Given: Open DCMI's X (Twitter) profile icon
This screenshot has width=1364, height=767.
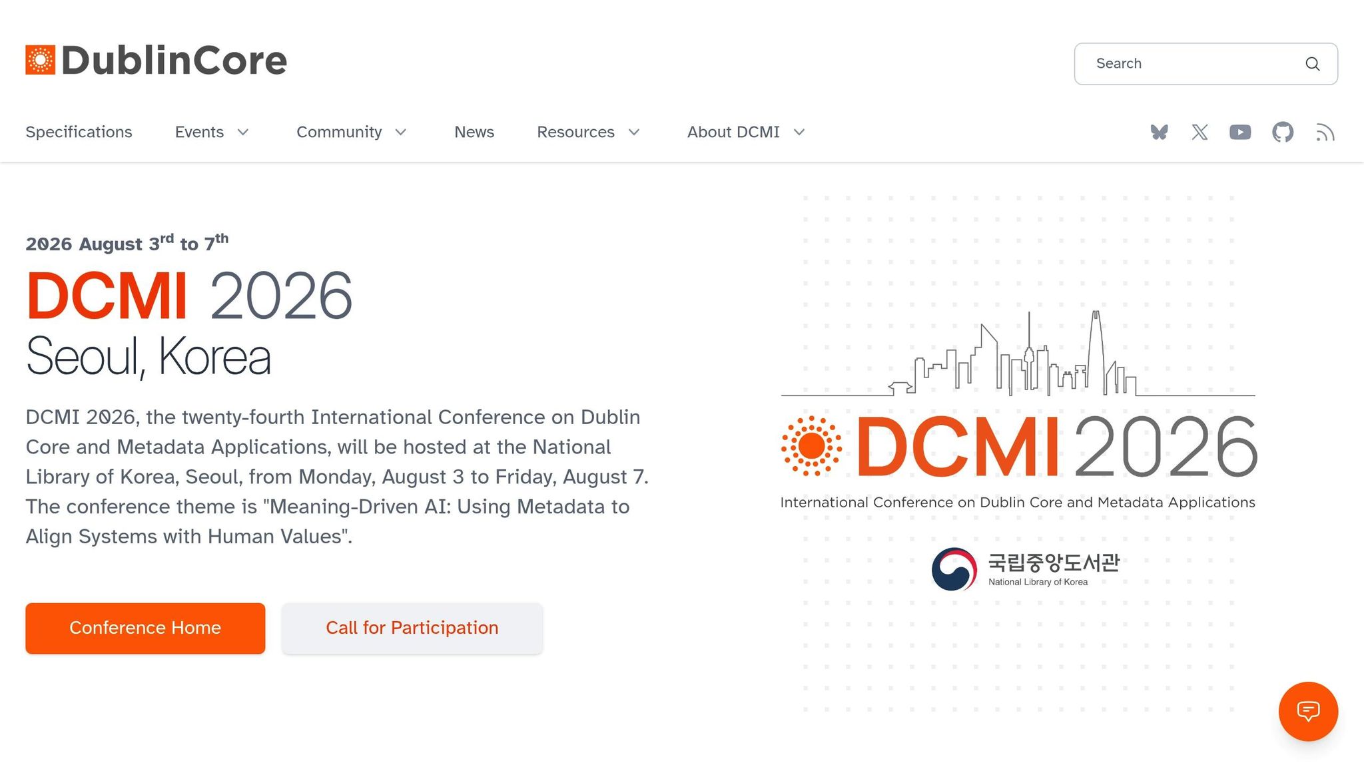Looking at the screenshot, I should point(1199,132).
